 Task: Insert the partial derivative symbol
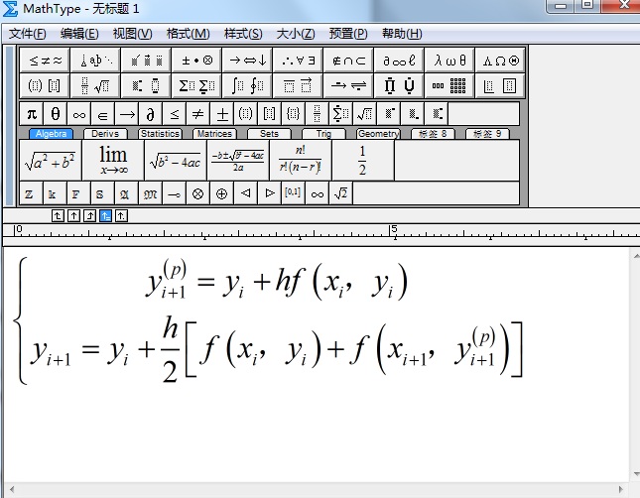(151, 113)
